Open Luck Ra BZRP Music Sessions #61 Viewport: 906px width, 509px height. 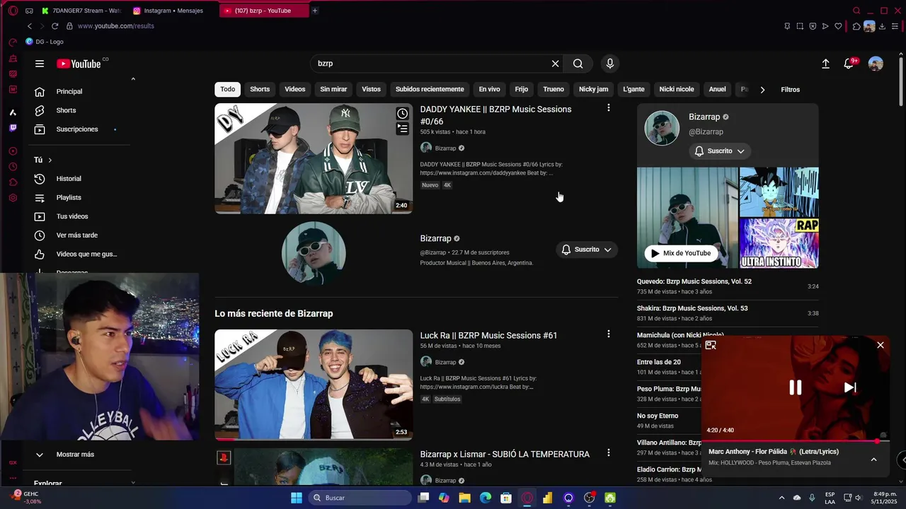488,335
